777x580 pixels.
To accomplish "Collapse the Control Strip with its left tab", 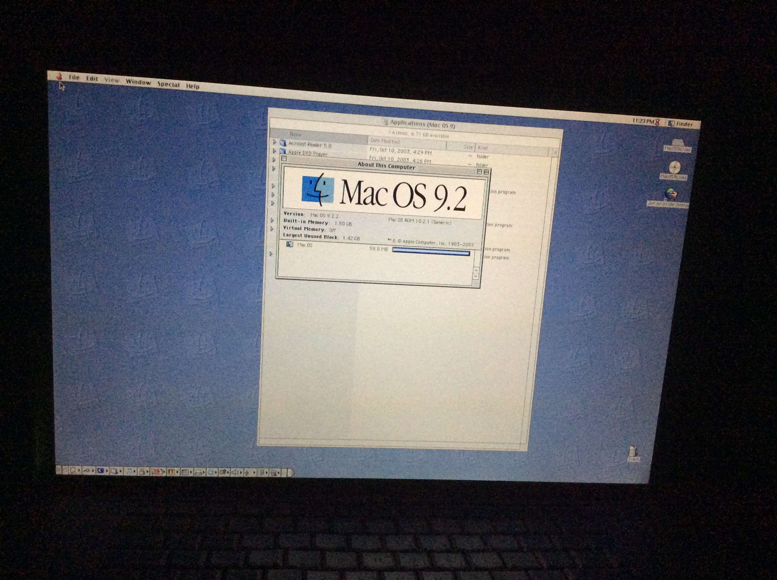I will (x=59, y=469).
